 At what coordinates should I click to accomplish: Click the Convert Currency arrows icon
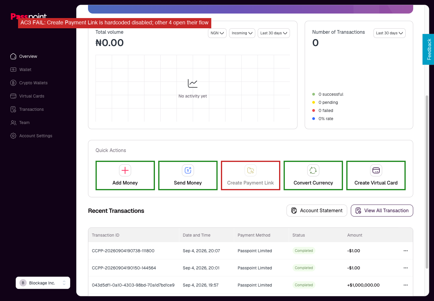pos(313,170)
